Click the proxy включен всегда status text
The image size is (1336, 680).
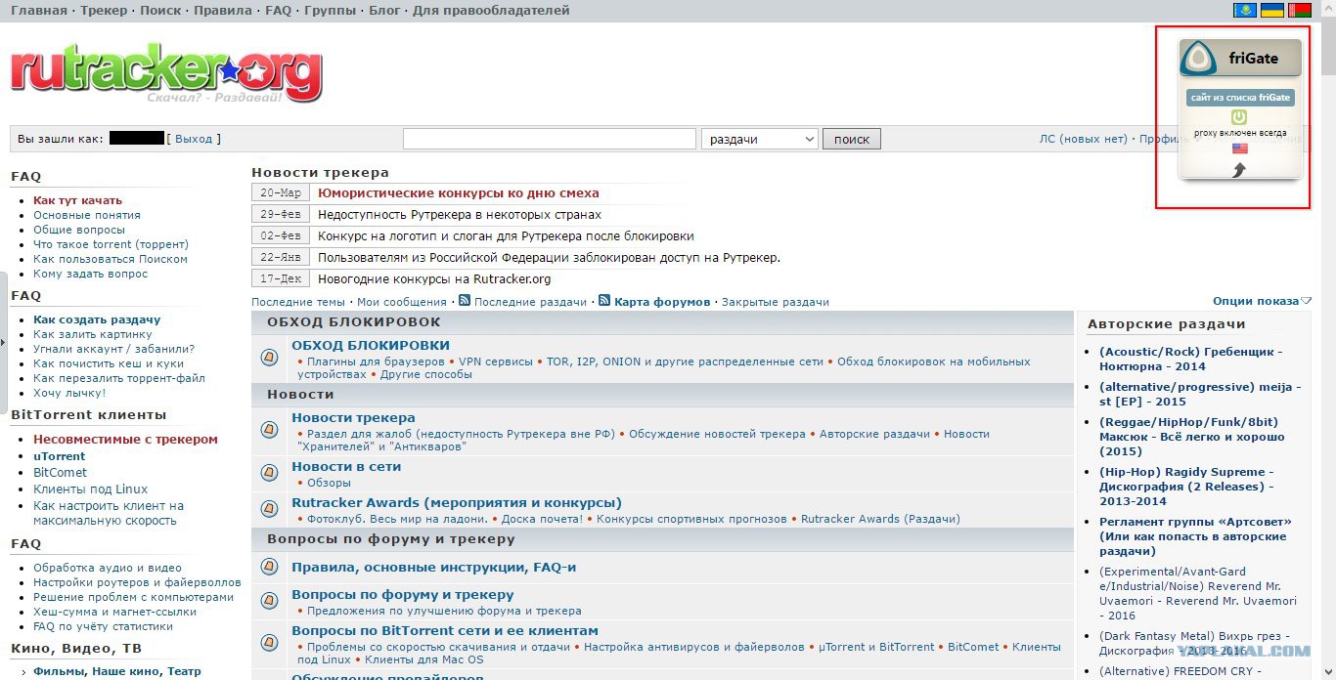tap(1240, 133)
